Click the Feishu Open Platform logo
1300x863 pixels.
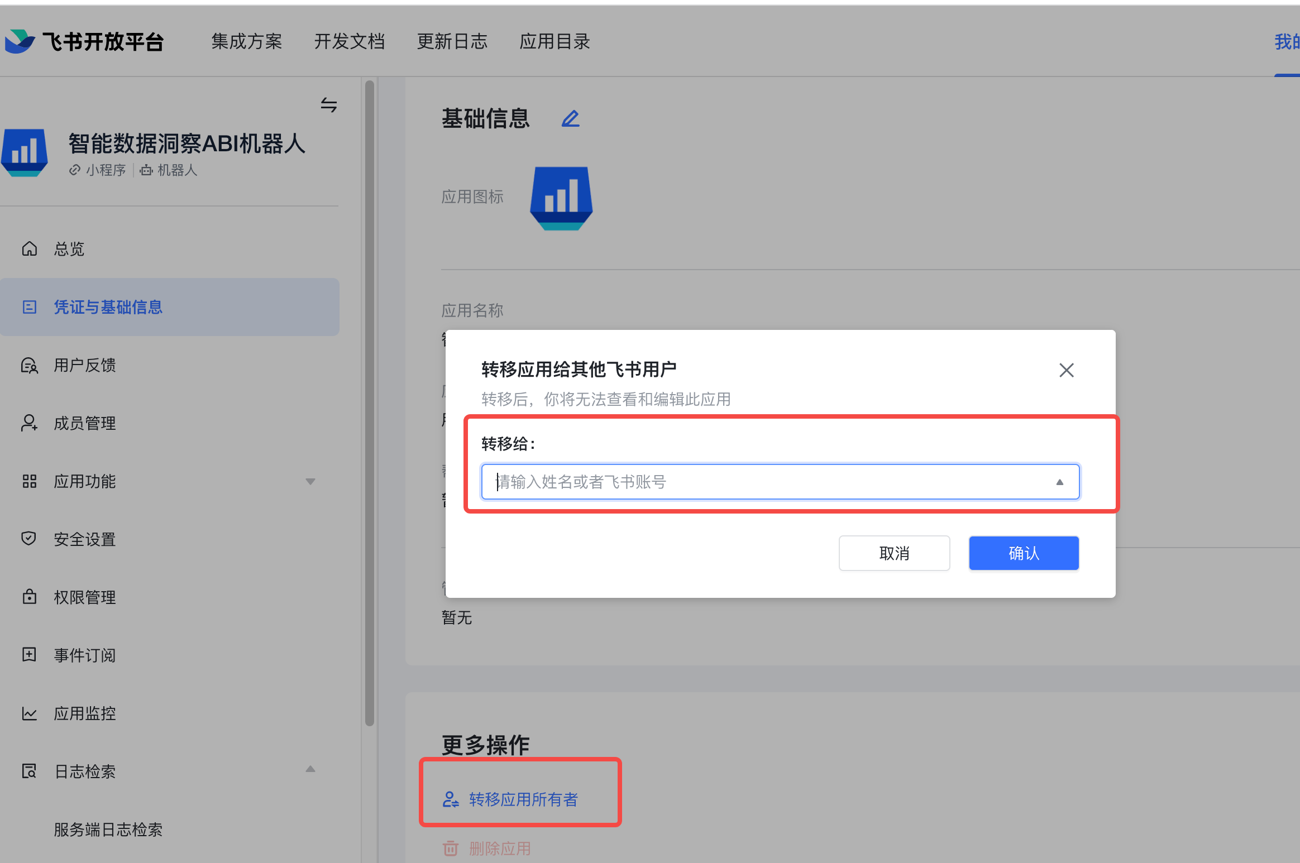(x=84, y=41)
